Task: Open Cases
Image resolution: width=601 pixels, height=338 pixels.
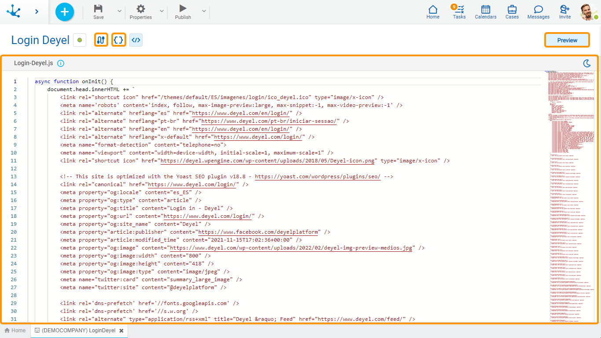Action: (512, 12)
